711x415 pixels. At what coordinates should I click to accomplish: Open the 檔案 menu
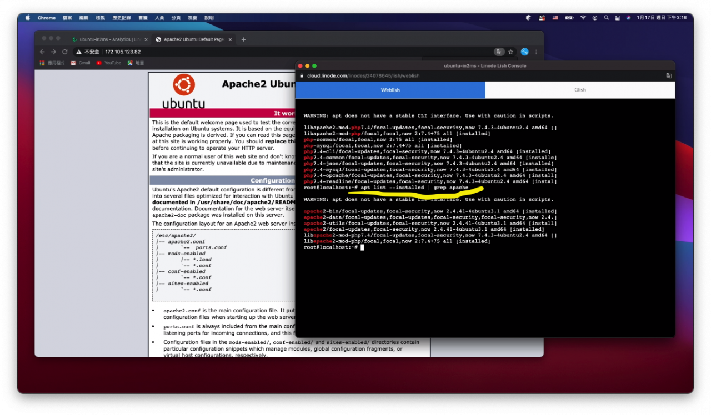coord(67,18)
